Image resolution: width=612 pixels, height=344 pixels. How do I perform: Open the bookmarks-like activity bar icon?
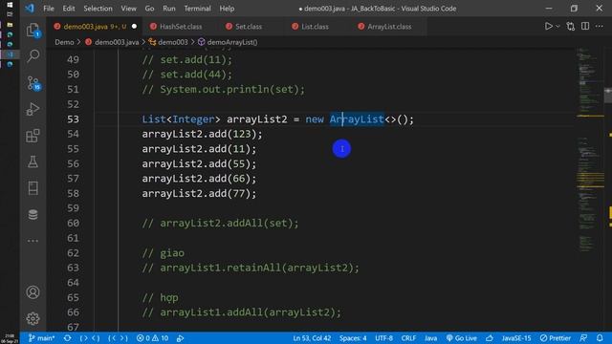33,188
